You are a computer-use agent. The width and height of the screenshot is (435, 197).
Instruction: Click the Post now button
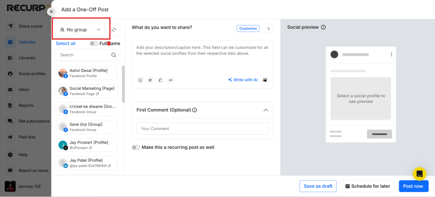point(413,186)
